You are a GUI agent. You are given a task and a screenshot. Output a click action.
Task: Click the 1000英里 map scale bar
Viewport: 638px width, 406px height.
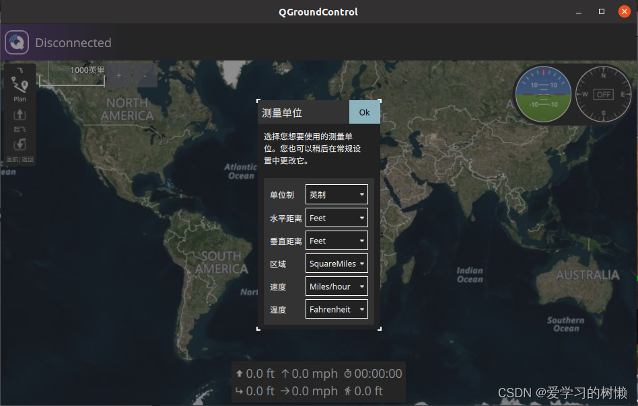(x=72, y=78)
